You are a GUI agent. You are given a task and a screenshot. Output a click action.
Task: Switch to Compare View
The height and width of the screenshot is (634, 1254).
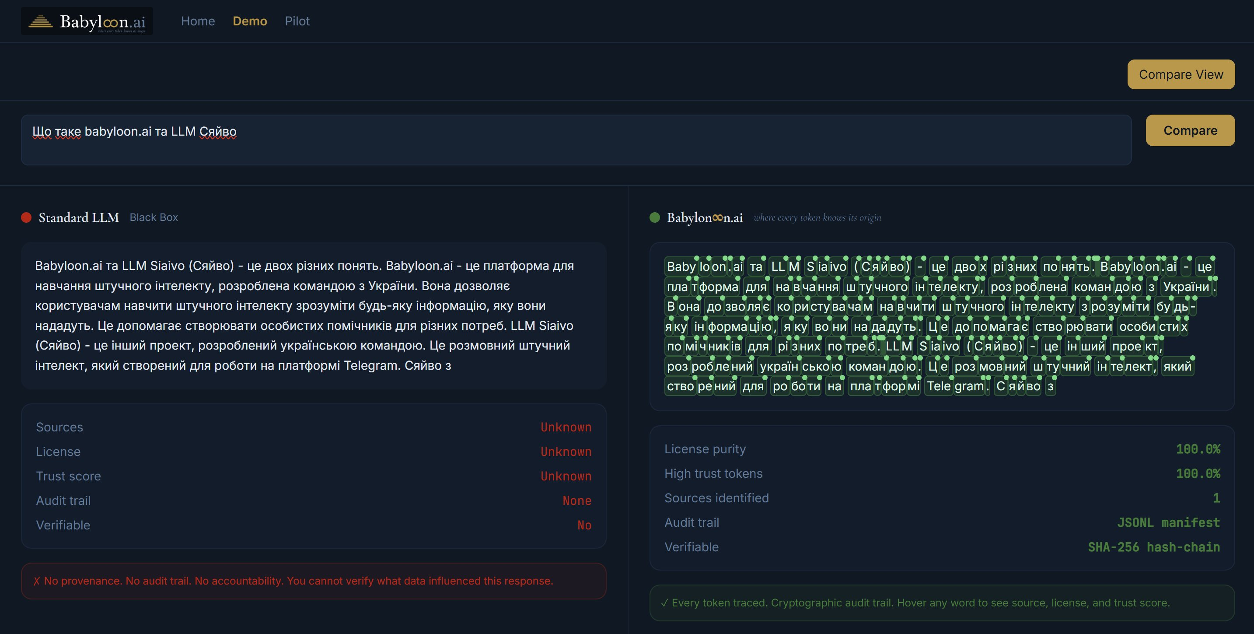click(1181, 74)
